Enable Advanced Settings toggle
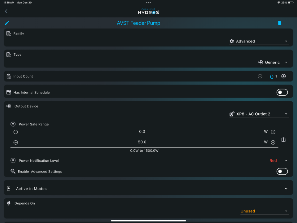Image resolution: width=297 pixels, height=223 pixels. point(282,171)
